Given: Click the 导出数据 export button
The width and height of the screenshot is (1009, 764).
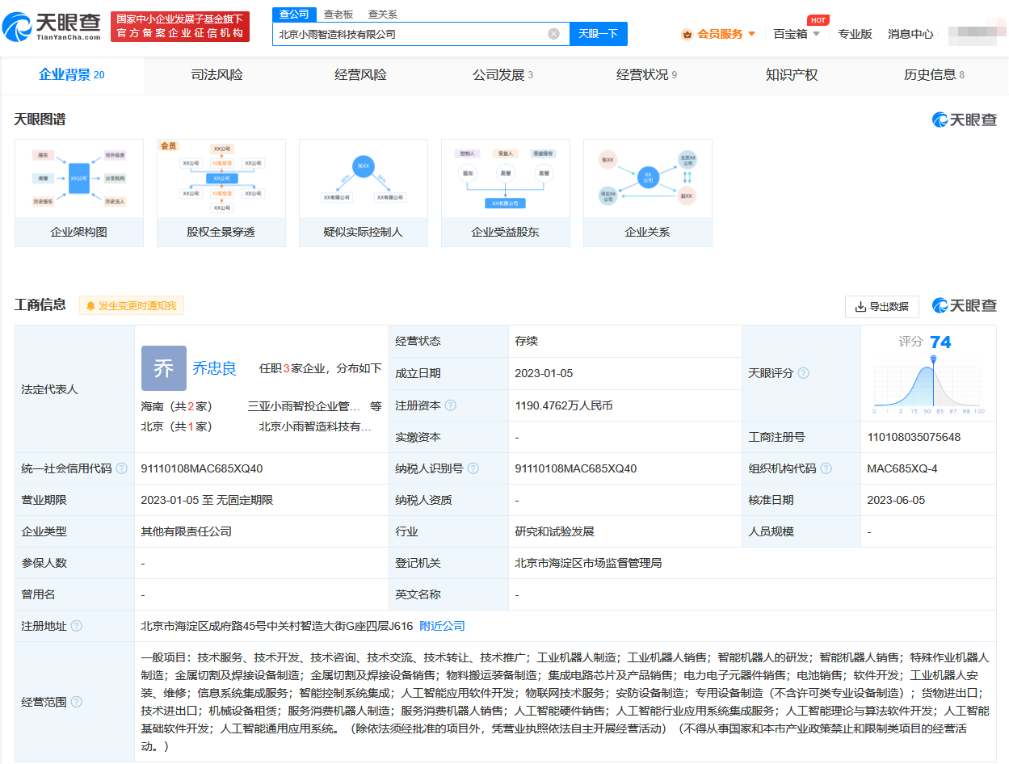Looking at the screenshot, I should 881,306.
